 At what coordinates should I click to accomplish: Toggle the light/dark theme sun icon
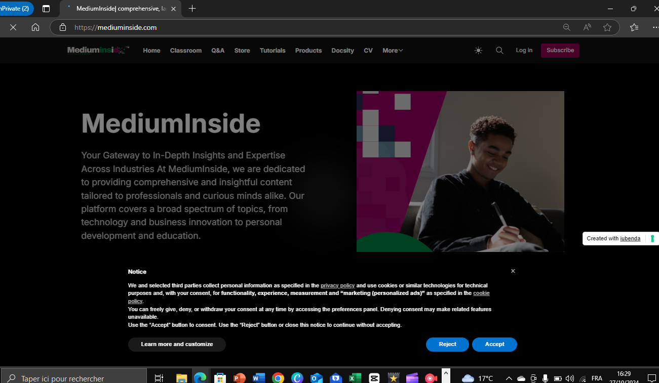pyautogui.click(x=478, y=51)
